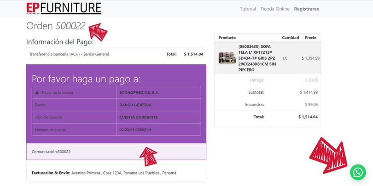This screenshot has width=373, height=186.
Task: Click the Facturación & Envío address line
Action: [x=104, y=173]
